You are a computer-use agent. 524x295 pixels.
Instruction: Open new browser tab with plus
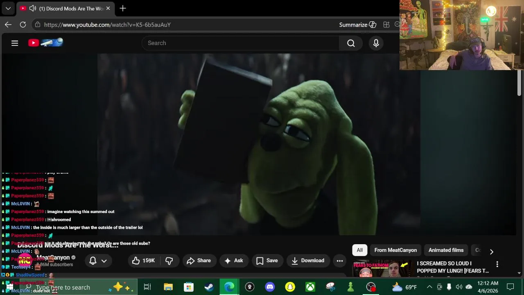tap(123, 8)
